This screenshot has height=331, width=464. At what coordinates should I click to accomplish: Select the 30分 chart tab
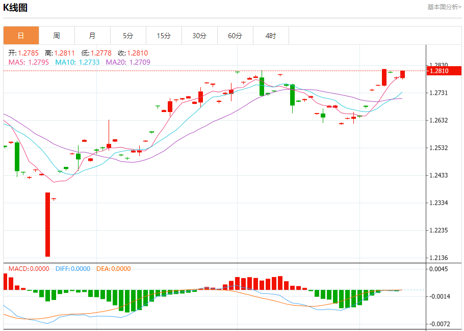pos(199,36)
